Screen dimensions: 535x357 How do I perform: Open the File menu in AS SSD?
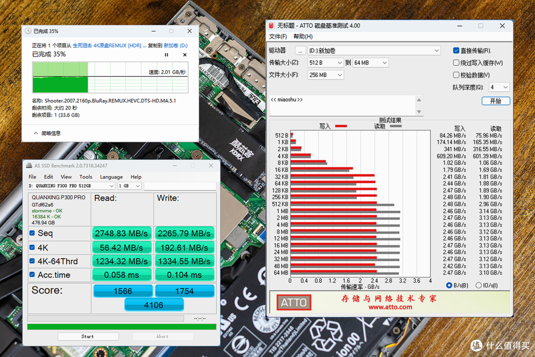click(32, 177)
